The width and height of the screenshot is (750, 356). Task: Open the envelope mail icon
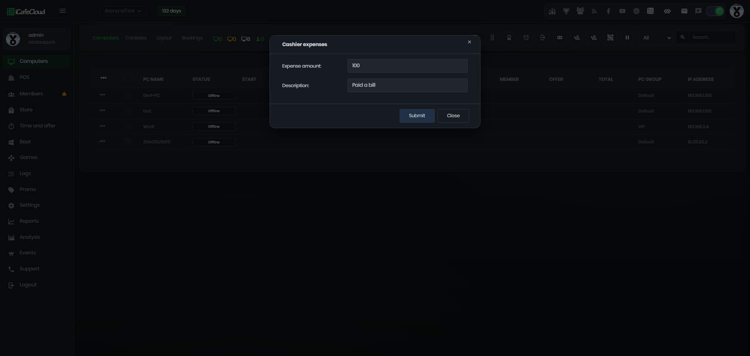pos(684,11)
